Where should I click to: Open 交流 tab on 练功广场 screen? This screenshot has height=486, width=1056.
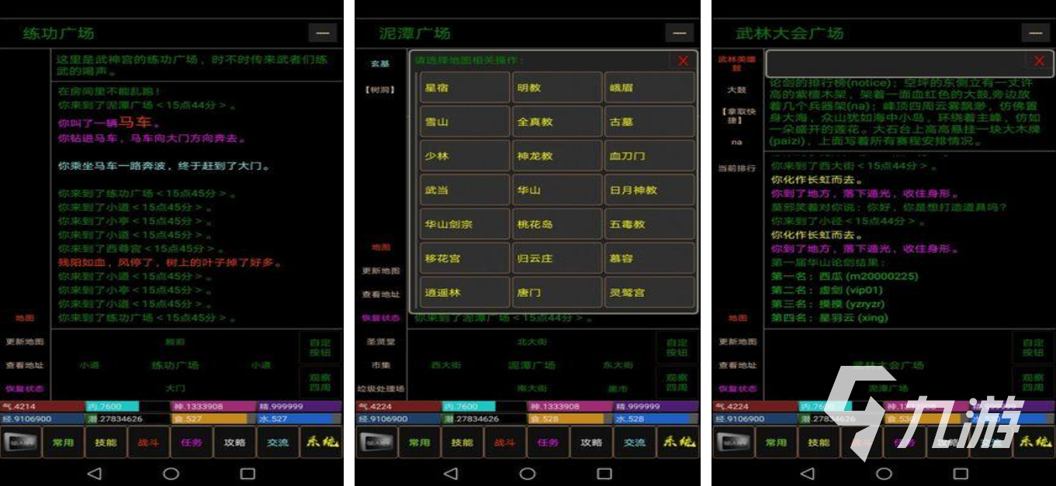(x=277, y=442)
